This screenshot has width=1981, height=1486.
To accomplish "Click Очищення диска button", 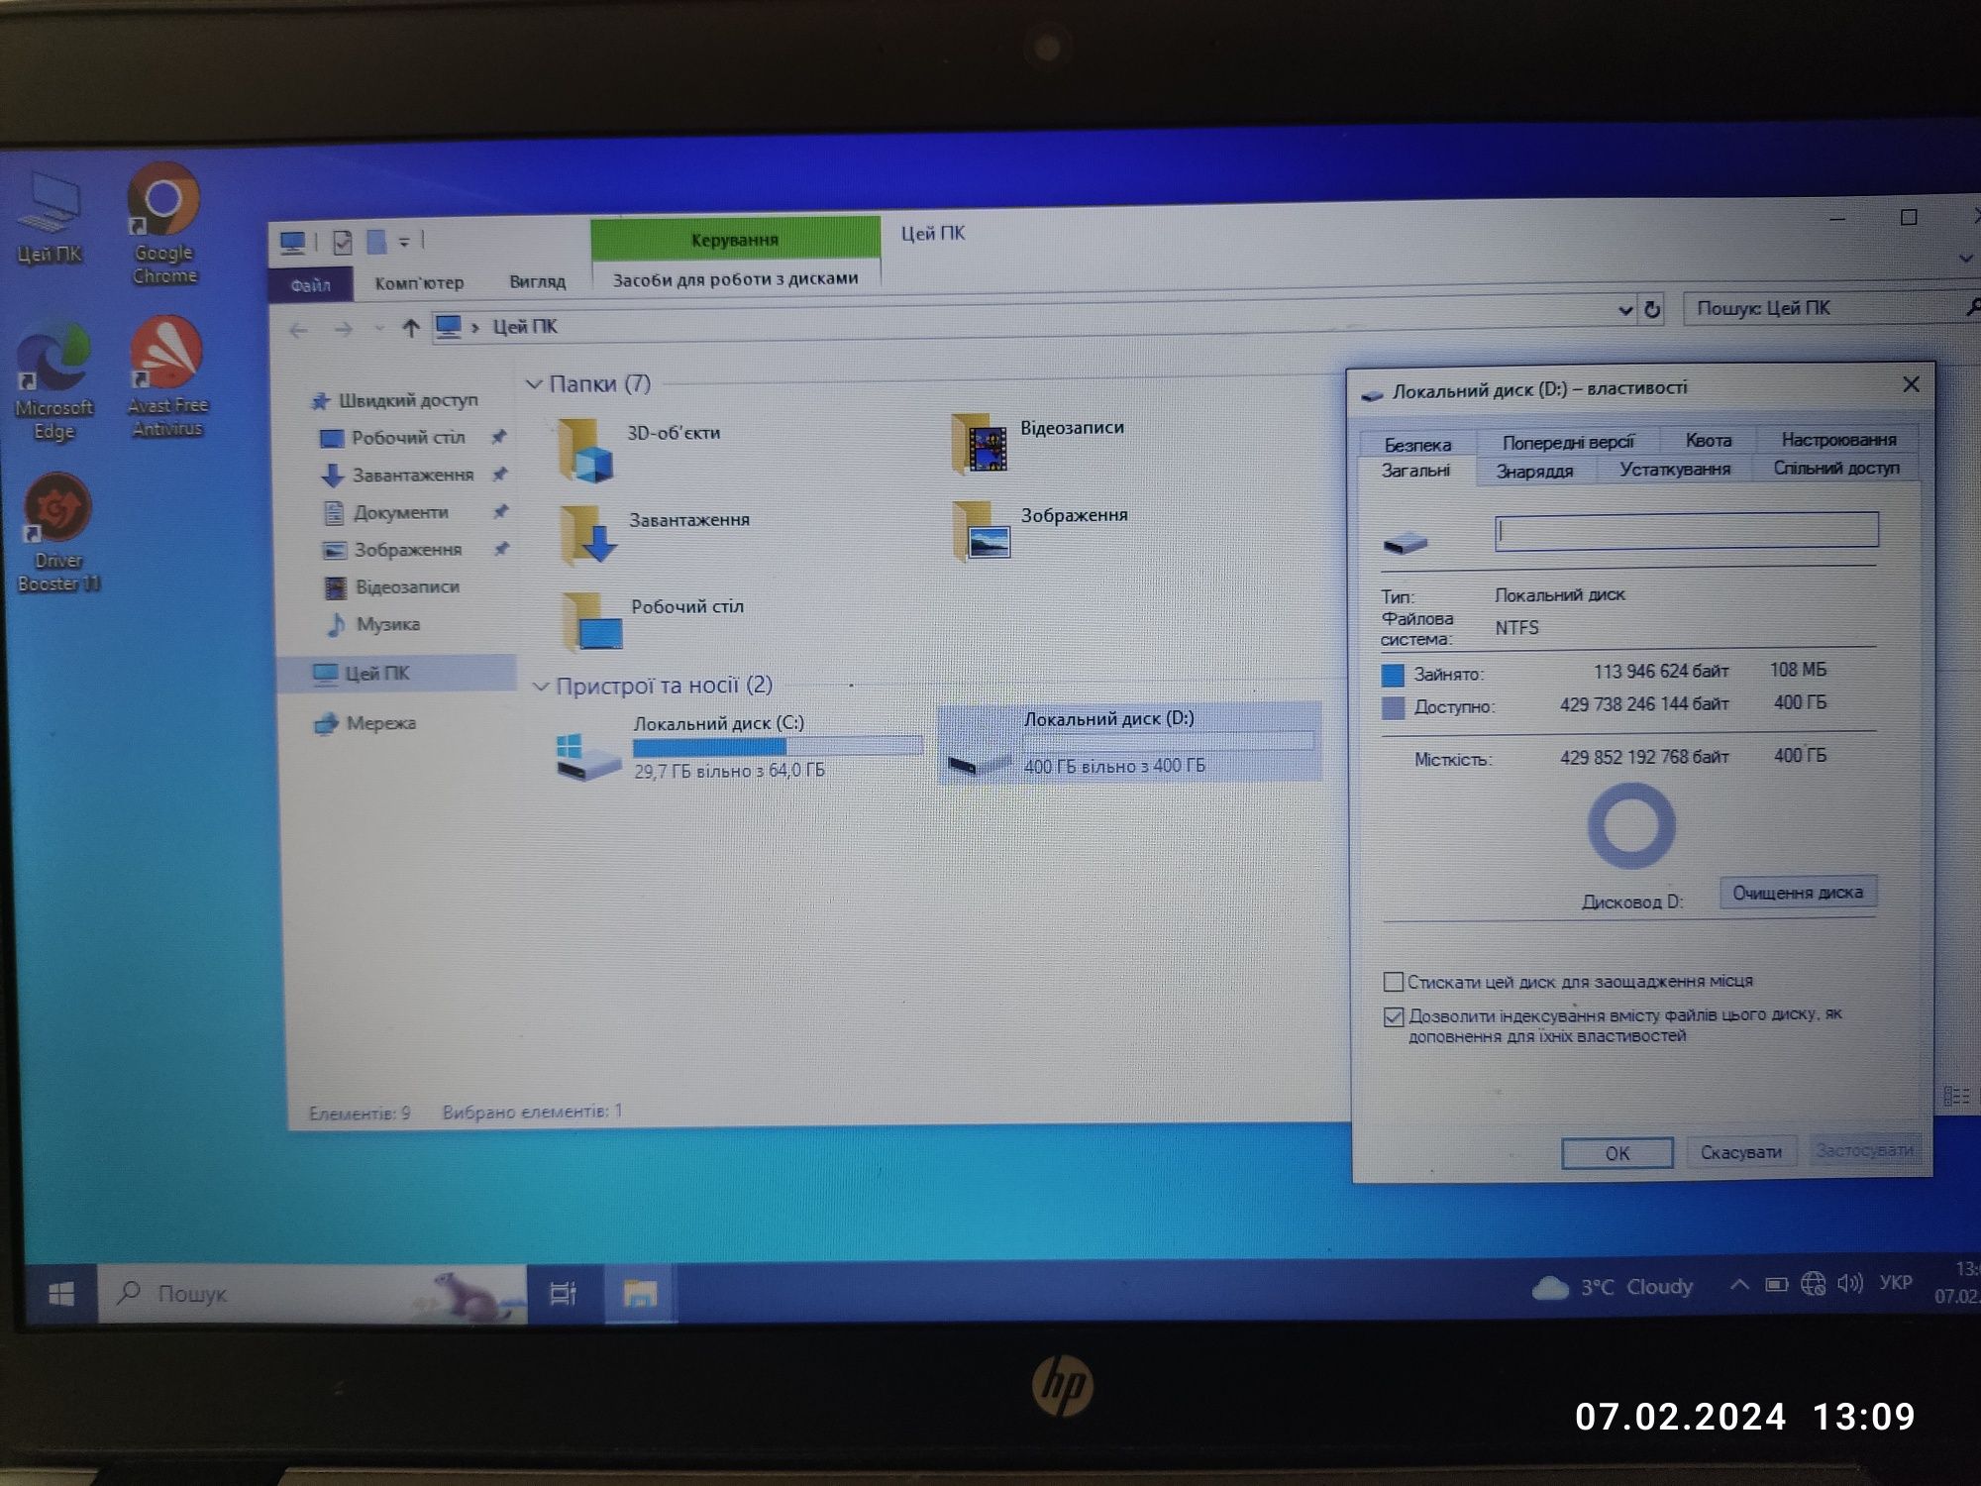I will click(x=1798, y=892).
